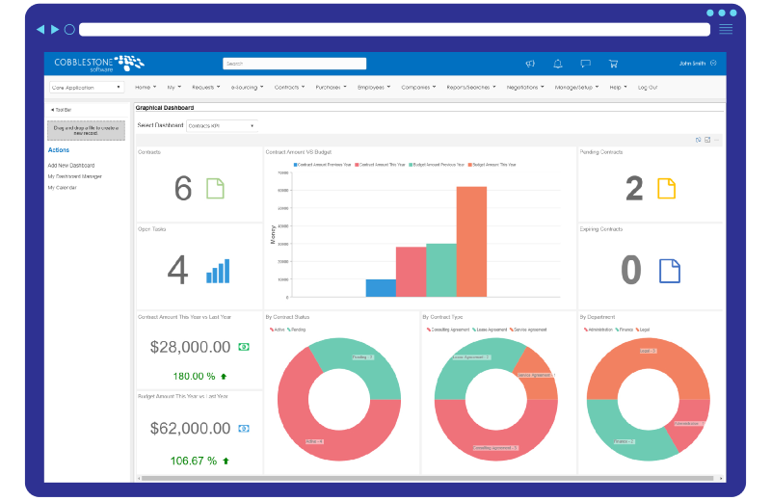The image size is (771, 501).
Task: Click the blue Contract Amount Previous Year bar
Action: [381, 288]
